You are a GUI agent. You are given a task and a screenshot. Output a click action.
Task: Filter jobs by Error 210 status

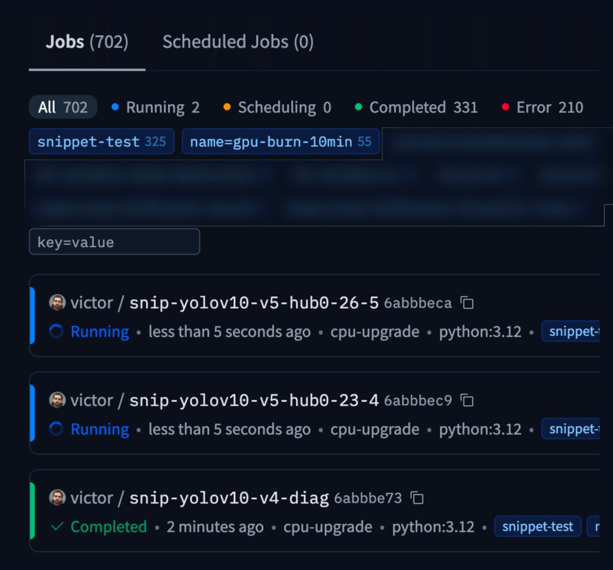[x=542, y=108]
